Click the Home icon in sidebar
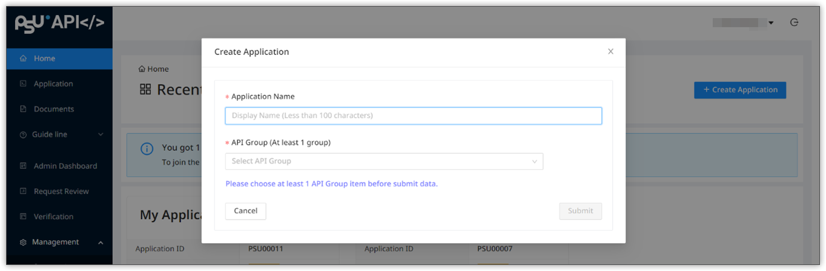The width and height of the screenshot is (826, 271). tap(23, 59)
